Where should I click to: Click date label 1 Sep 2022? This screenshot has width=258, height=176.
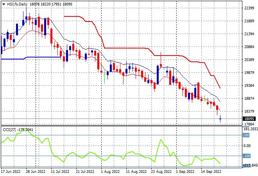point(185,172)
